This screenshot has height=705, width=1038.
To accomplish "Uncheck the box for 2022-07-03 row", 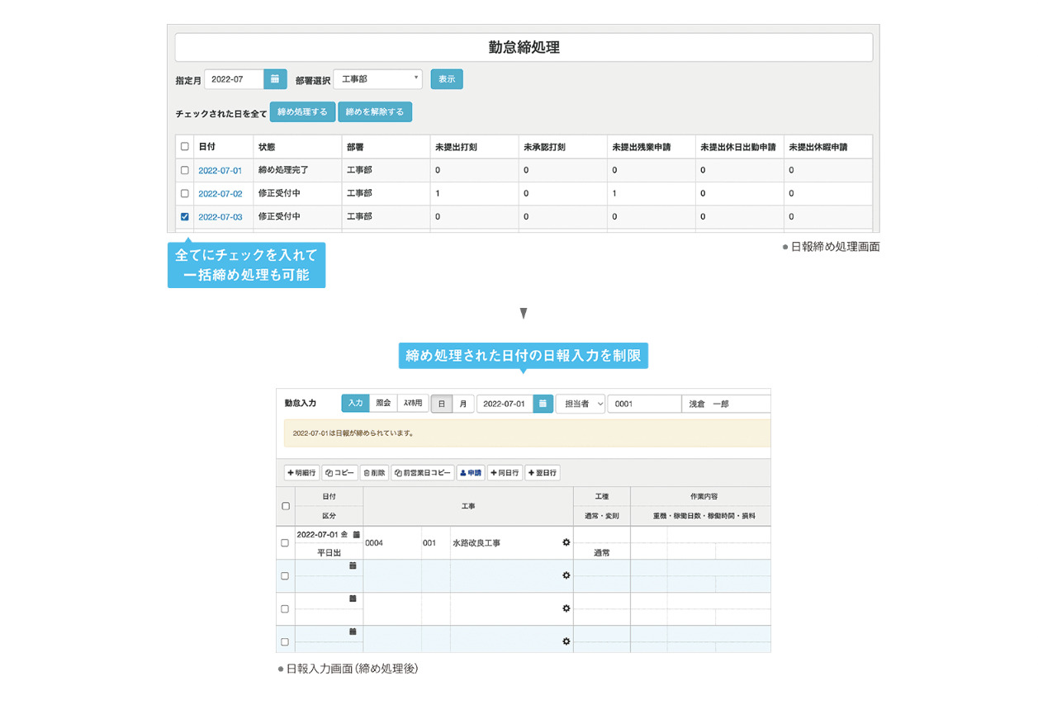I will (x=184, y=216).
